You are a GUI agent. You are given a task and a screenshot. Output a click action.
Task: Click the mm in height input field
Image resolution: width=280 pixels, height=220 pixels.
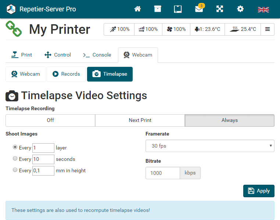pos(43,171)
